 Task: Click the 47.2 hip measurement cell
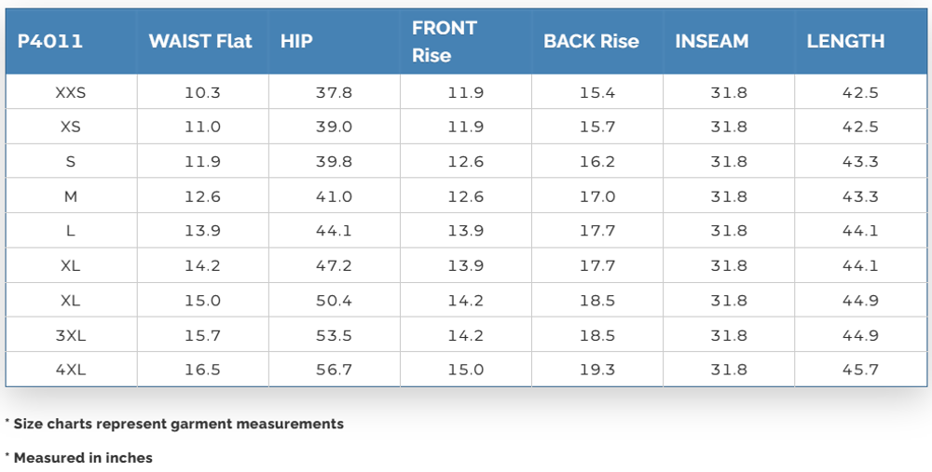334,265
